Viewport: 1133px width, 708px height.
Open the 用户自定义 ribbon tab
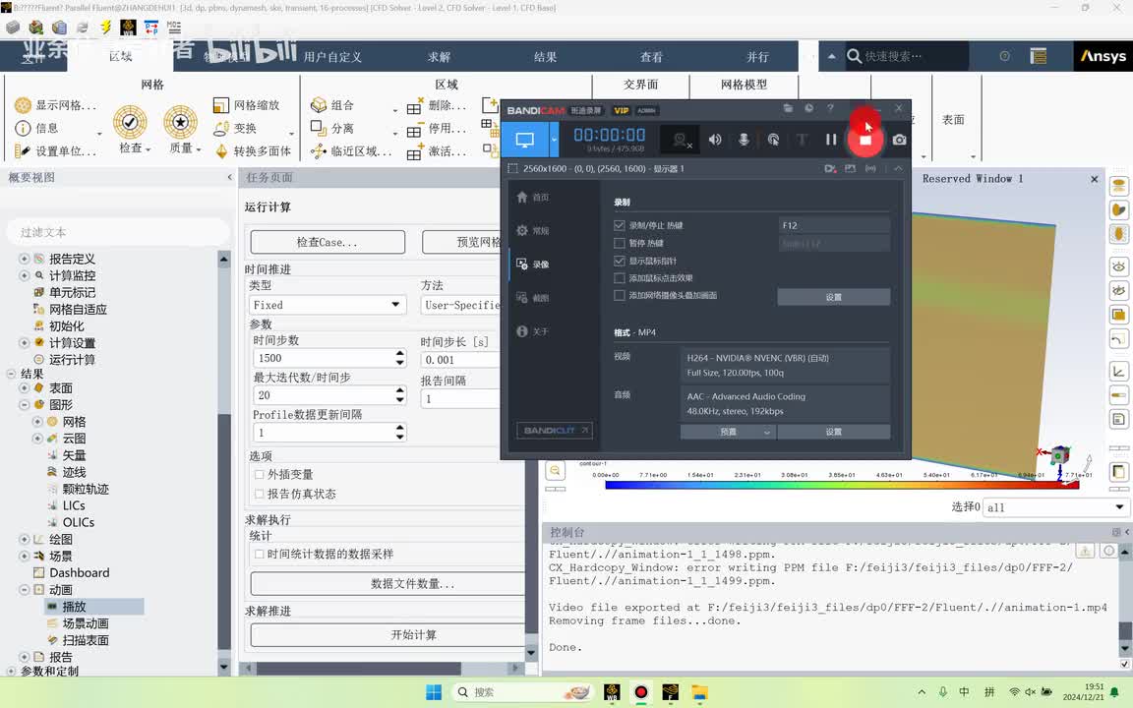click(x=332, y=56)
